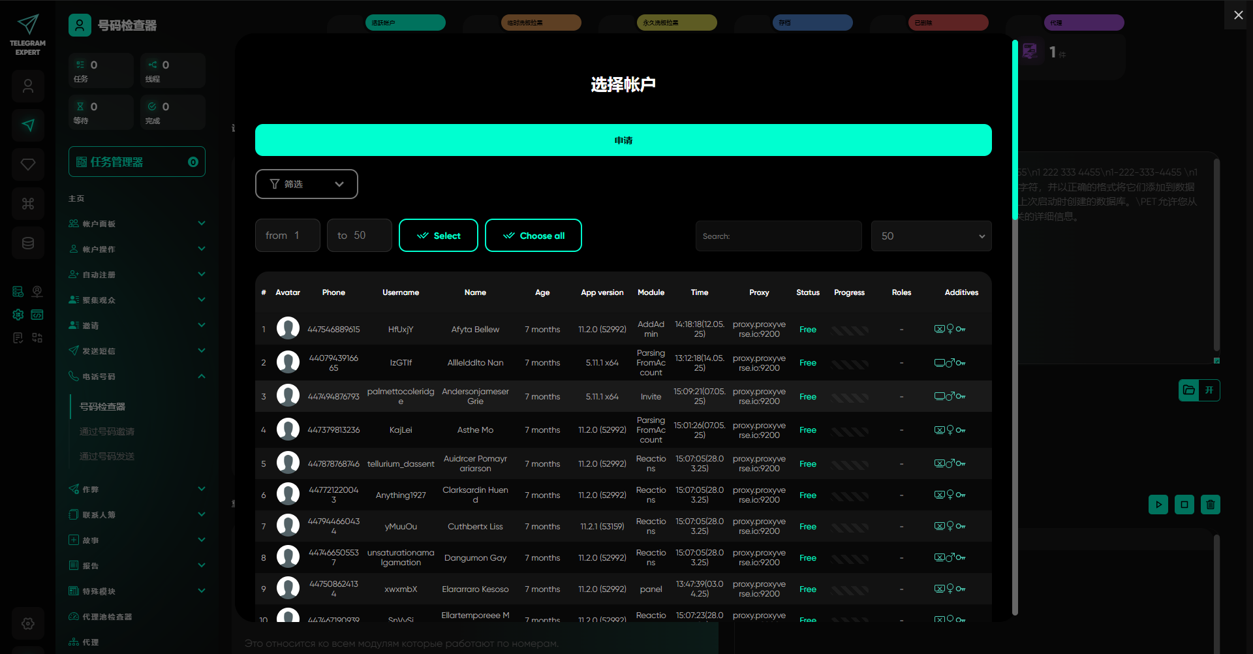Click the paper plane icon in left rail

(x=28, y=125)
